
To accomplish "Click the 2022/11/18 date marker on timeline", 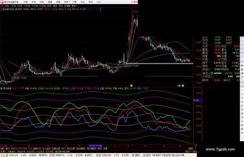I will pyautogui.click(x=95, y=146).
